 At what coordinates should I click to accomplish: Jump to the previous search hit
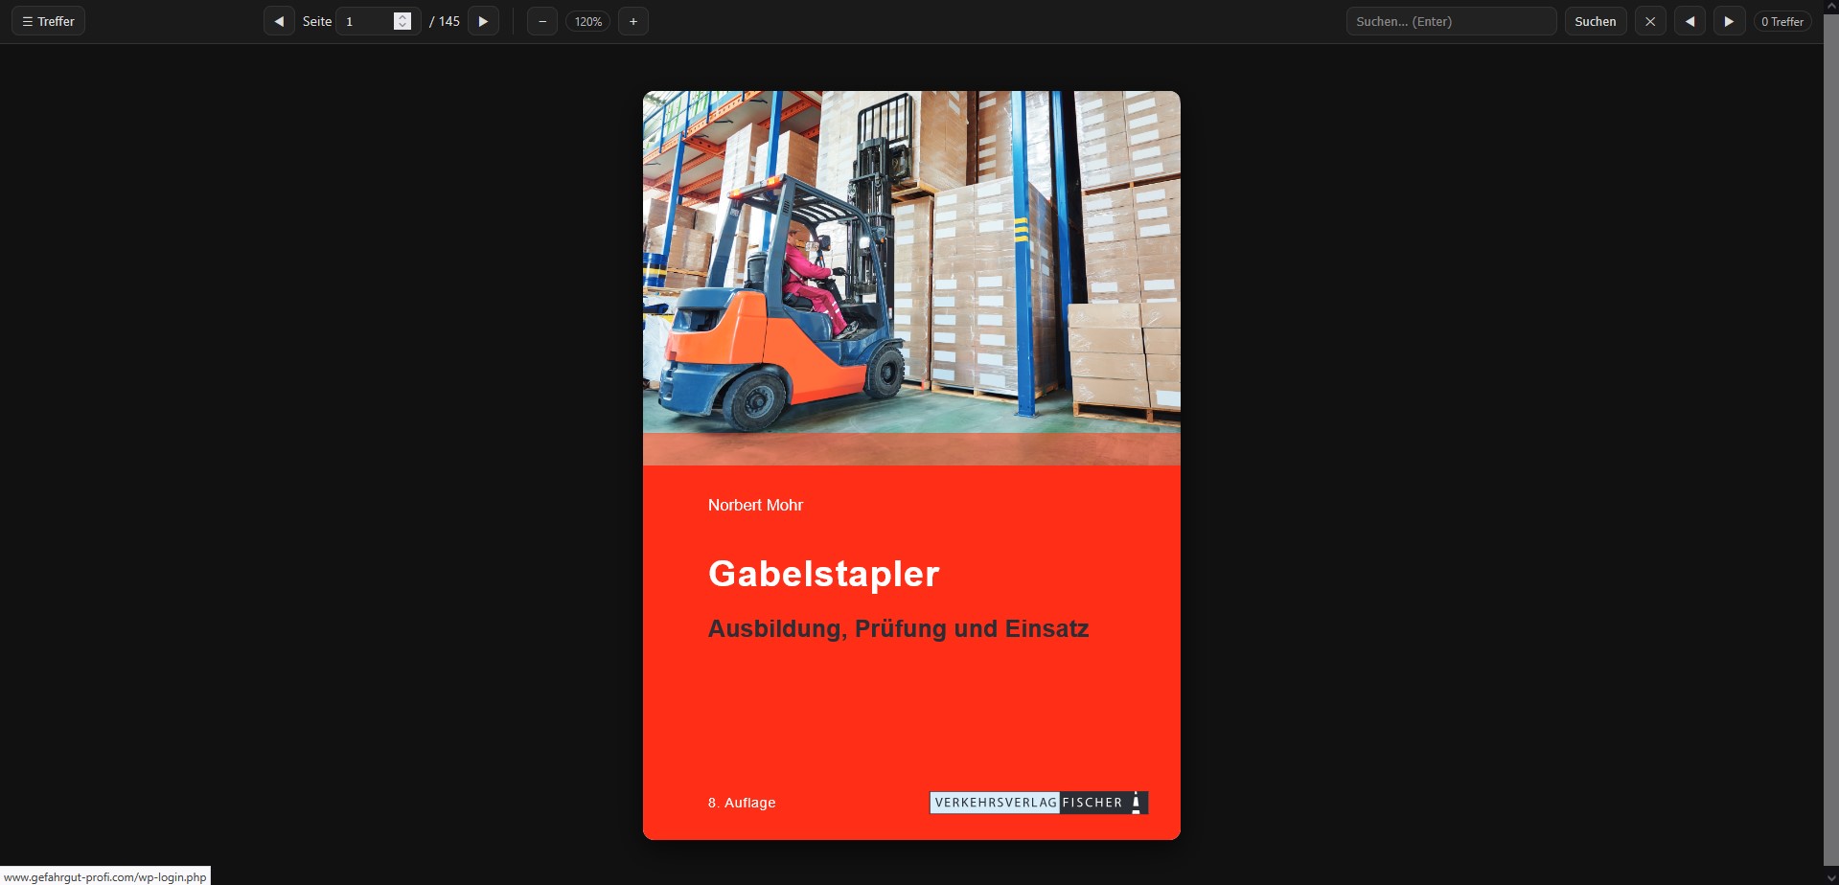coord(1689,21)
